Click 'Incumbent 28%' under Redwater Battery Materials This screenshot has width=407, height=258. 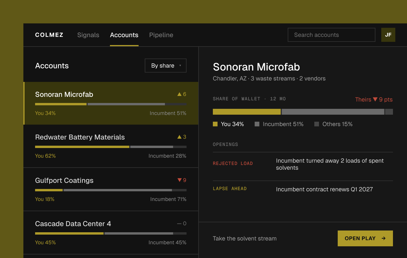click(168, 156)
